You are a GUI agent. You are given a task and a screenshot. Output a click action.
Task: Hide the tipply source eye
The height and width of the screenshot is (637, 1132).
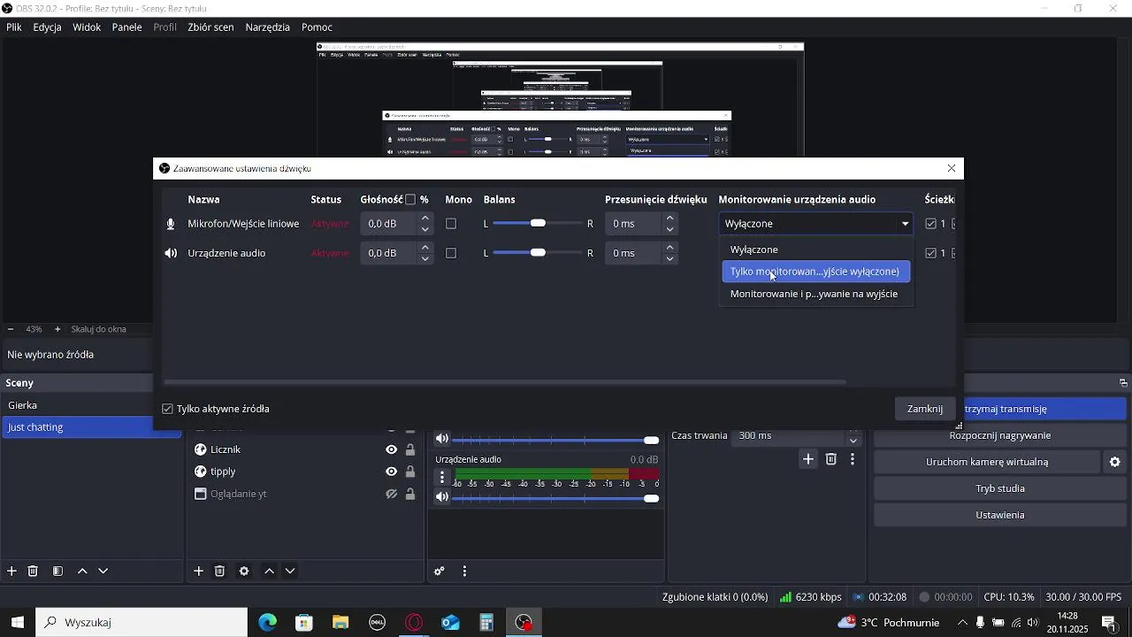click(391, 472)
